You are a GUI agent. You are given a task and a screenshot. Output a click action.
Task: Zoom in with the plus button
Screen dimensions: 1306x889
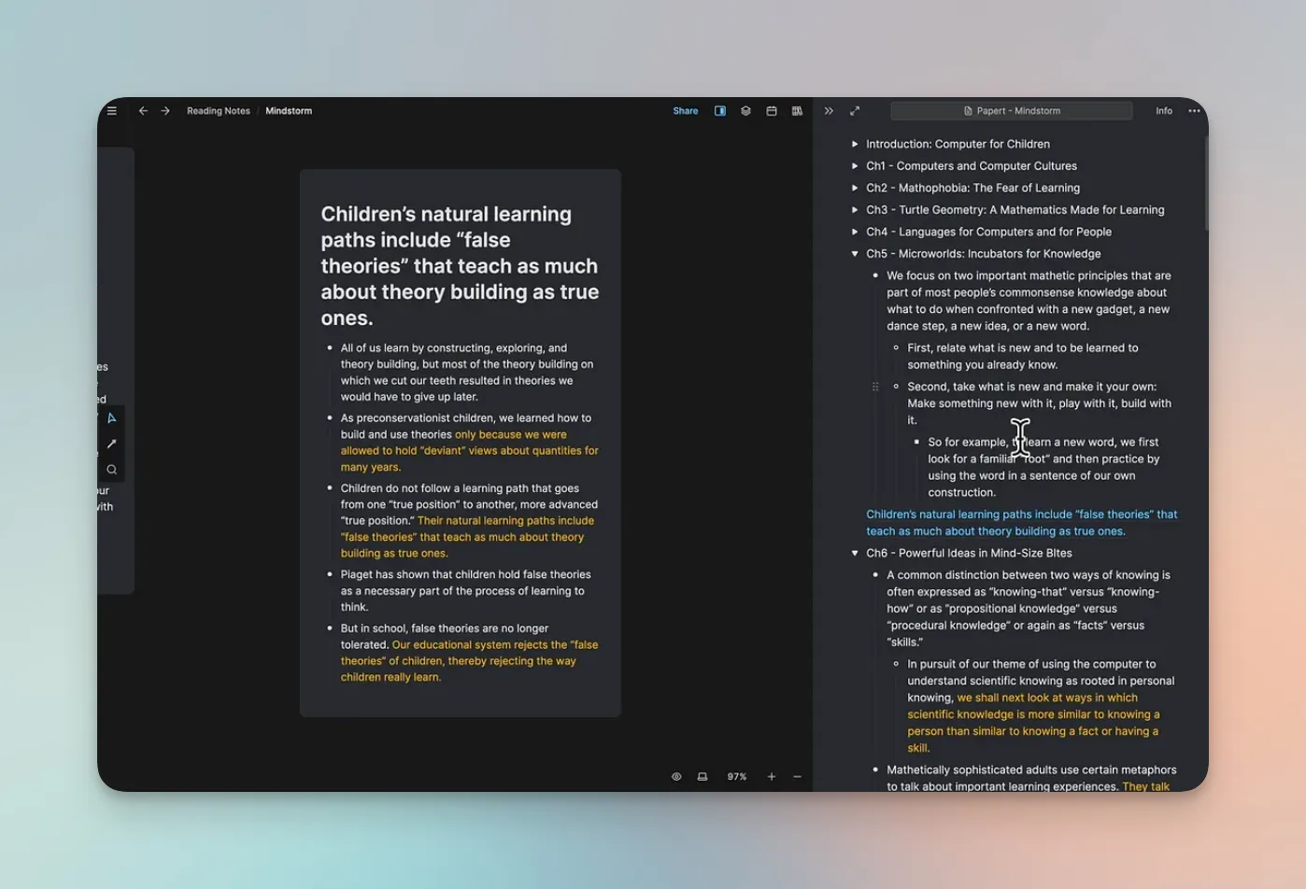pos(772,777)
